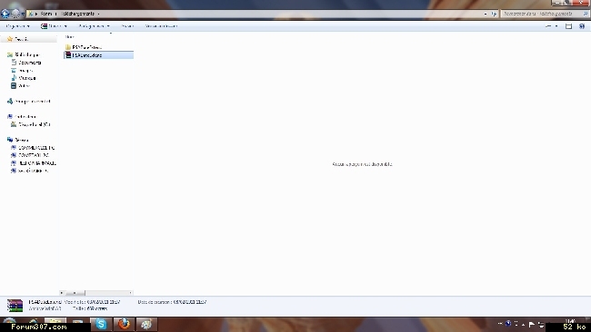Toggle the preview pane button
The width and height of the screenshot is (591, 332).
[568, 26]
